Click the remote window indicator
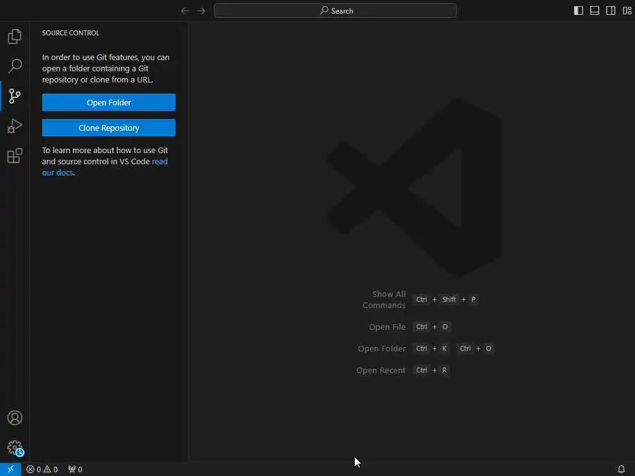The width and height of the screenshot is (635, 476). pos(11,469)
